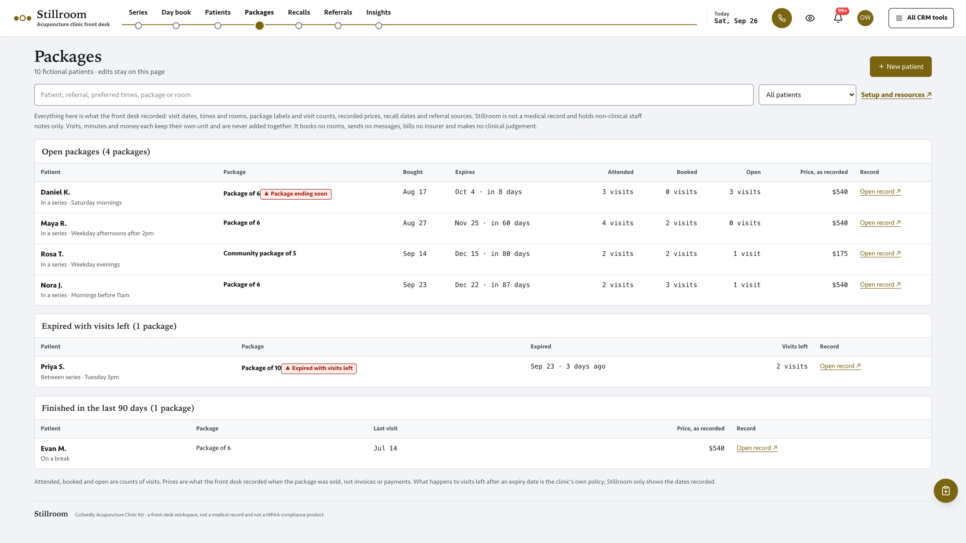View the Insights tab
This screenshot has height=543, width=966.
pyautogui.click(x=378, y=12)
